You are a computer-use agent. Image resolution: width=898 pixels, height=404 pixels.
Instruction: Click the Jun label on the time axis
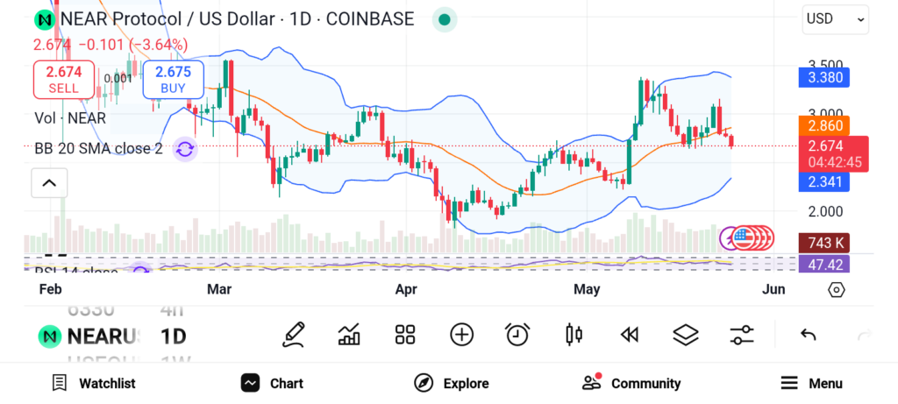tap(773, 289)
